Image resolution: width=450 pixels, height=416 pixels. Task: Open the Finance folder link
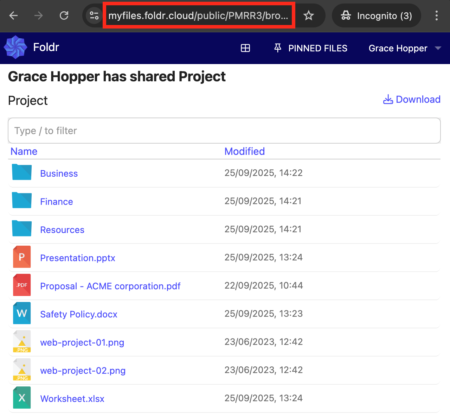[57, 202]
